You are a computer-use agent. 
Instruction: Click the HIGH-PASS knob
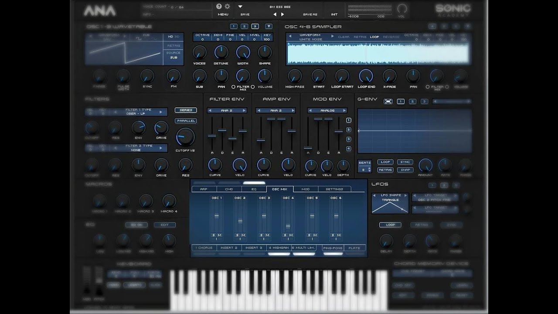pos(295,76)
